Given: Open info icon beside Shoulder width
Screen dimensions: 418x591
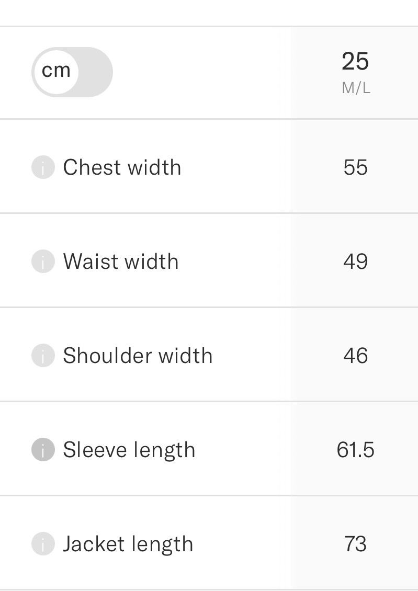Looking at the screenshot, I should [x=43, y=356].
